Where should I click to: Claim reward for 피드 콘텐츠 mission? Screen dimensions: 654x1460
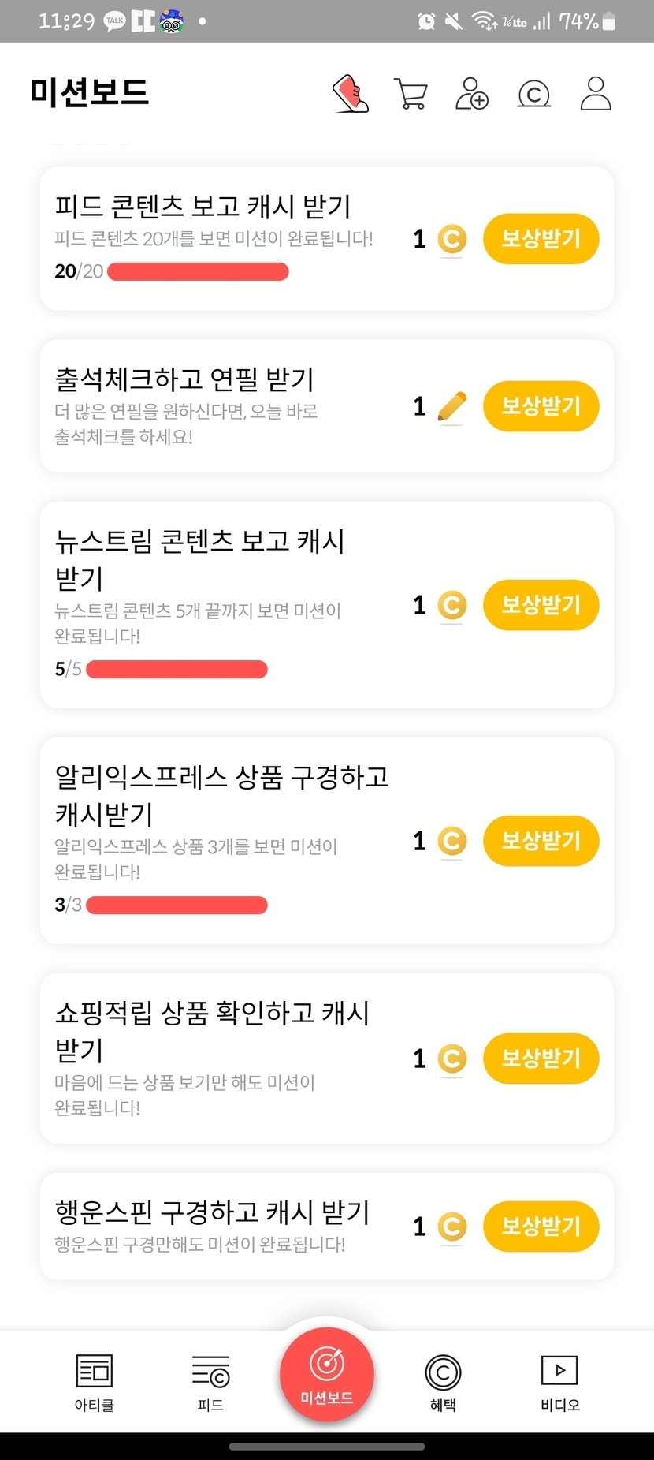click(x=541, y=239)
